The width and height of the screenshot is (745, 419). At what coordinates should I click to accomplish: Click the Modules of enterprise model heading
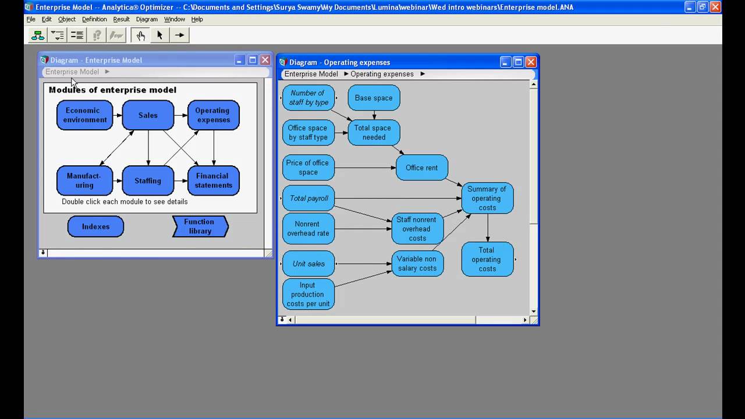(112, 90)
